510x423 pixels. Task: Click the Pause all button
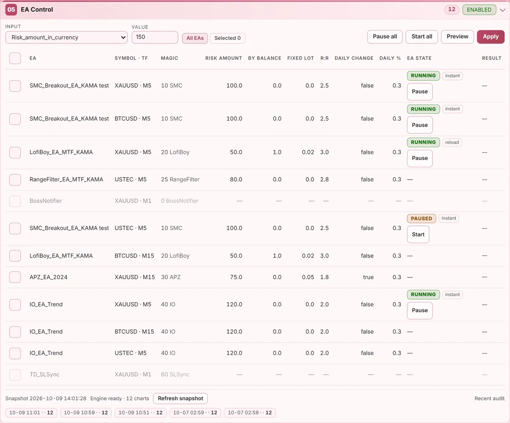click(x=385, y=37)
